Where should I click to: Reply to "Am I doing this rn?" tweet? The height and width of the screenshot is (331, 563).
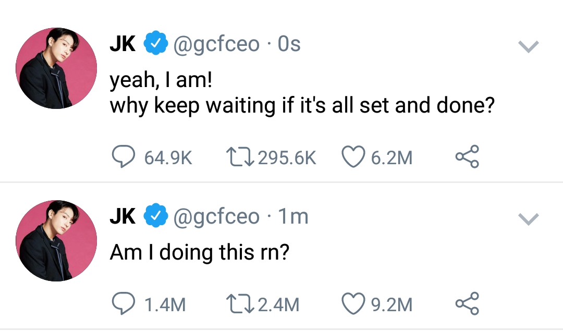[123, 304]
